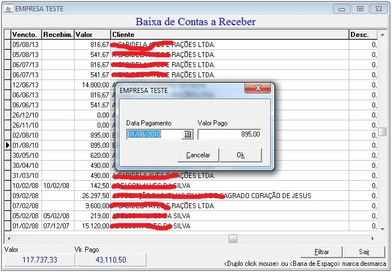Click the Cliente column header
This screenshot has height=272, width=392.
tap(230, 35)
